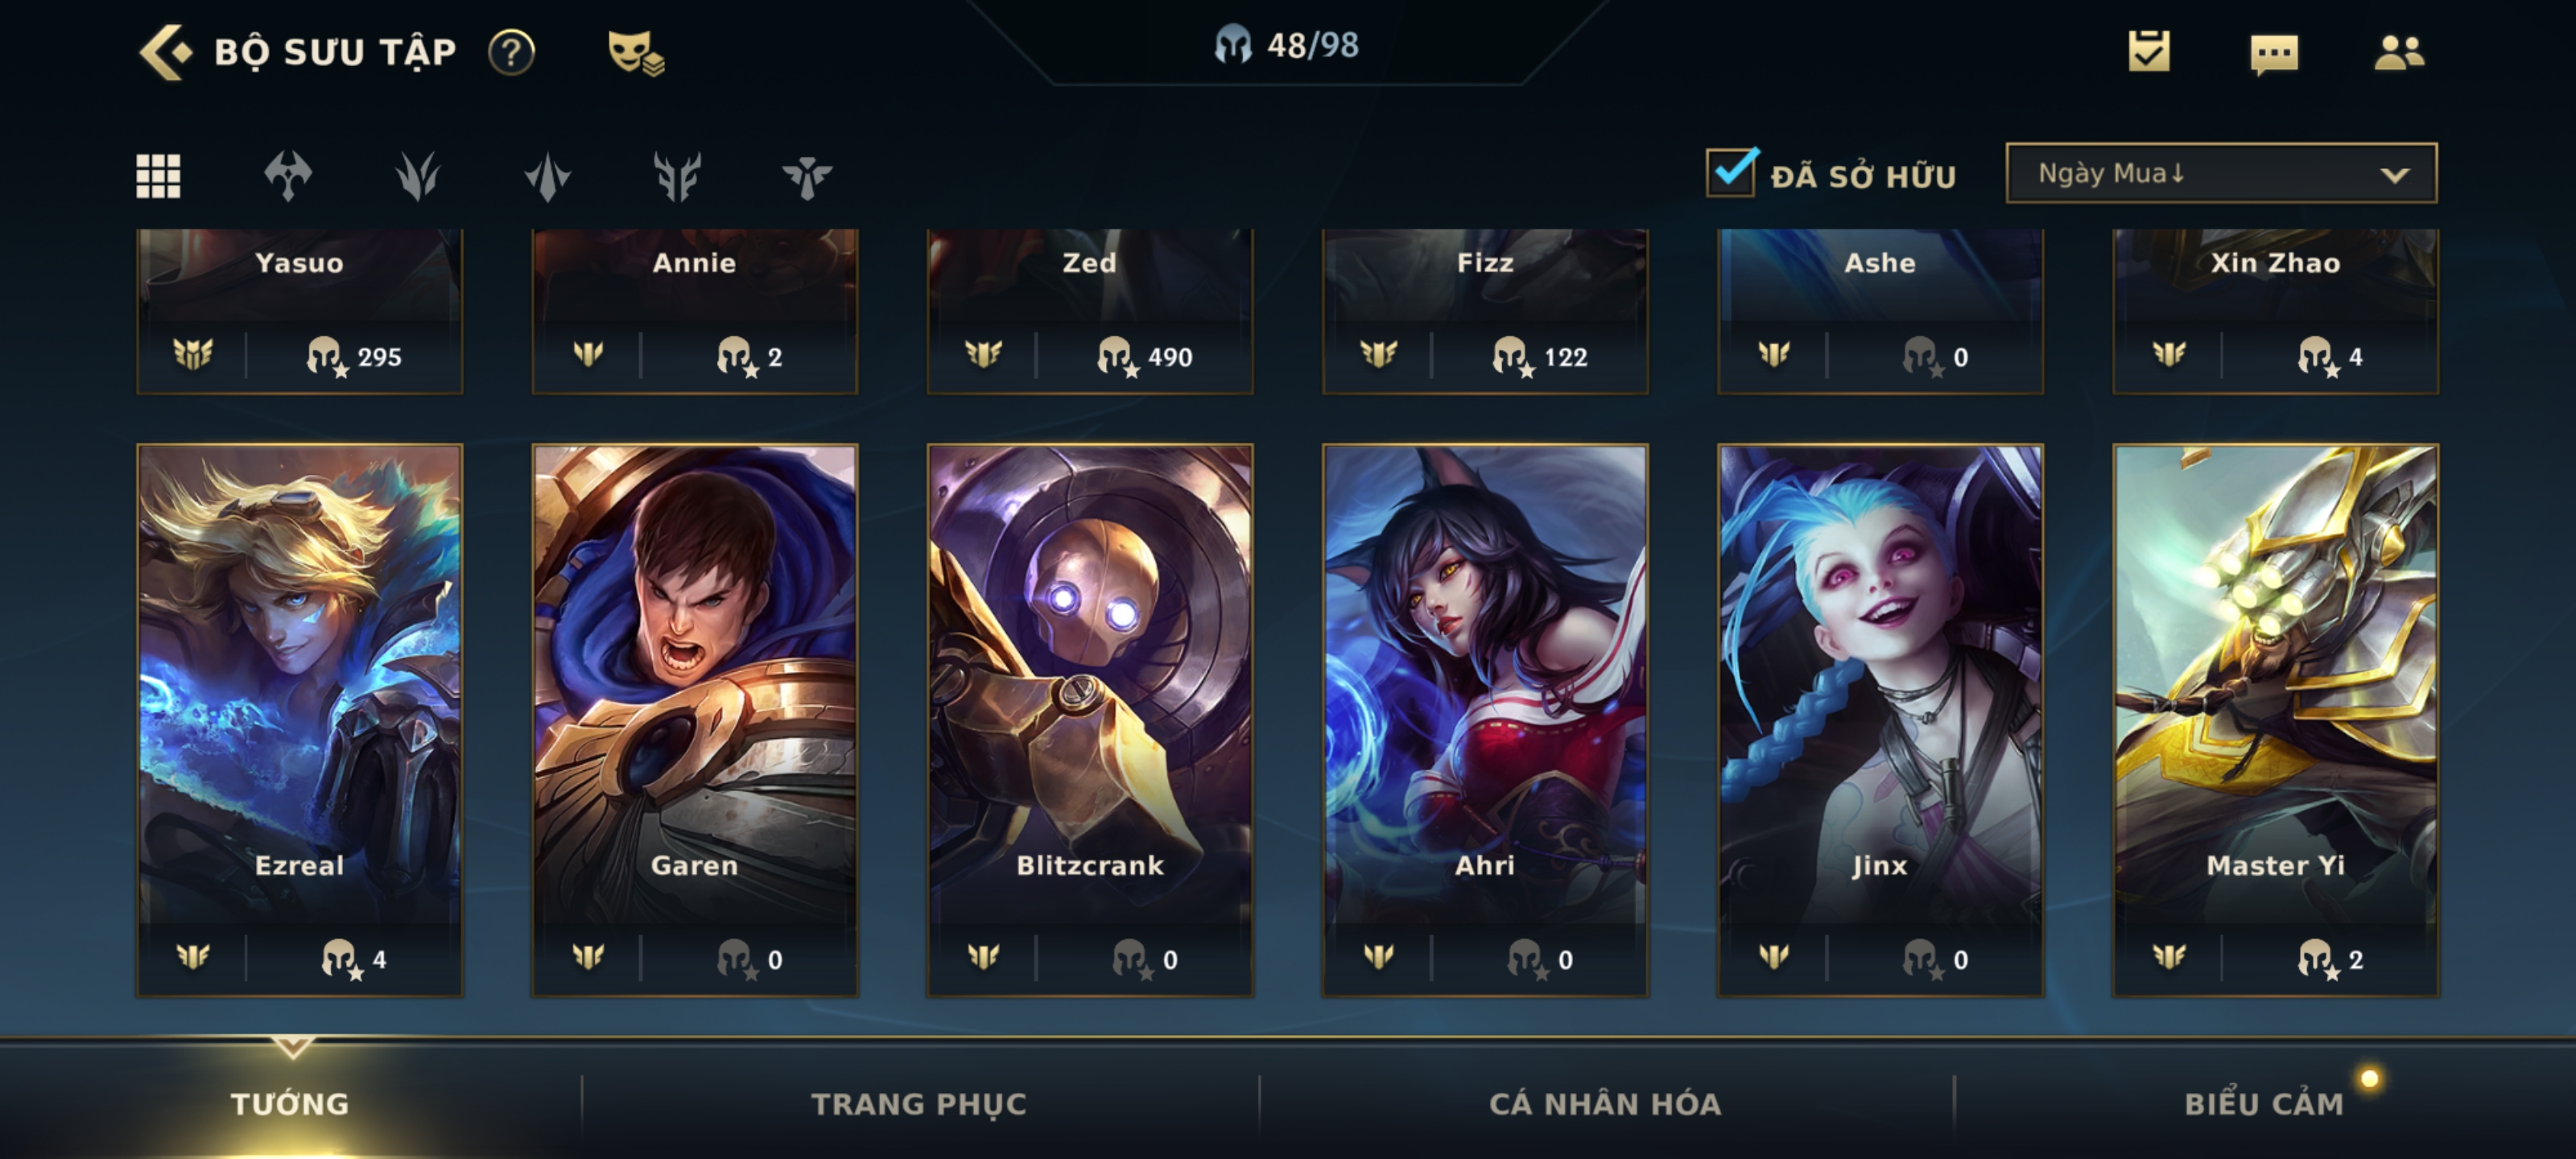The height and width of the screenshot is (1159, 2576).
Task: Open the Ezreal champion card
Action: [x=300, y=720]
